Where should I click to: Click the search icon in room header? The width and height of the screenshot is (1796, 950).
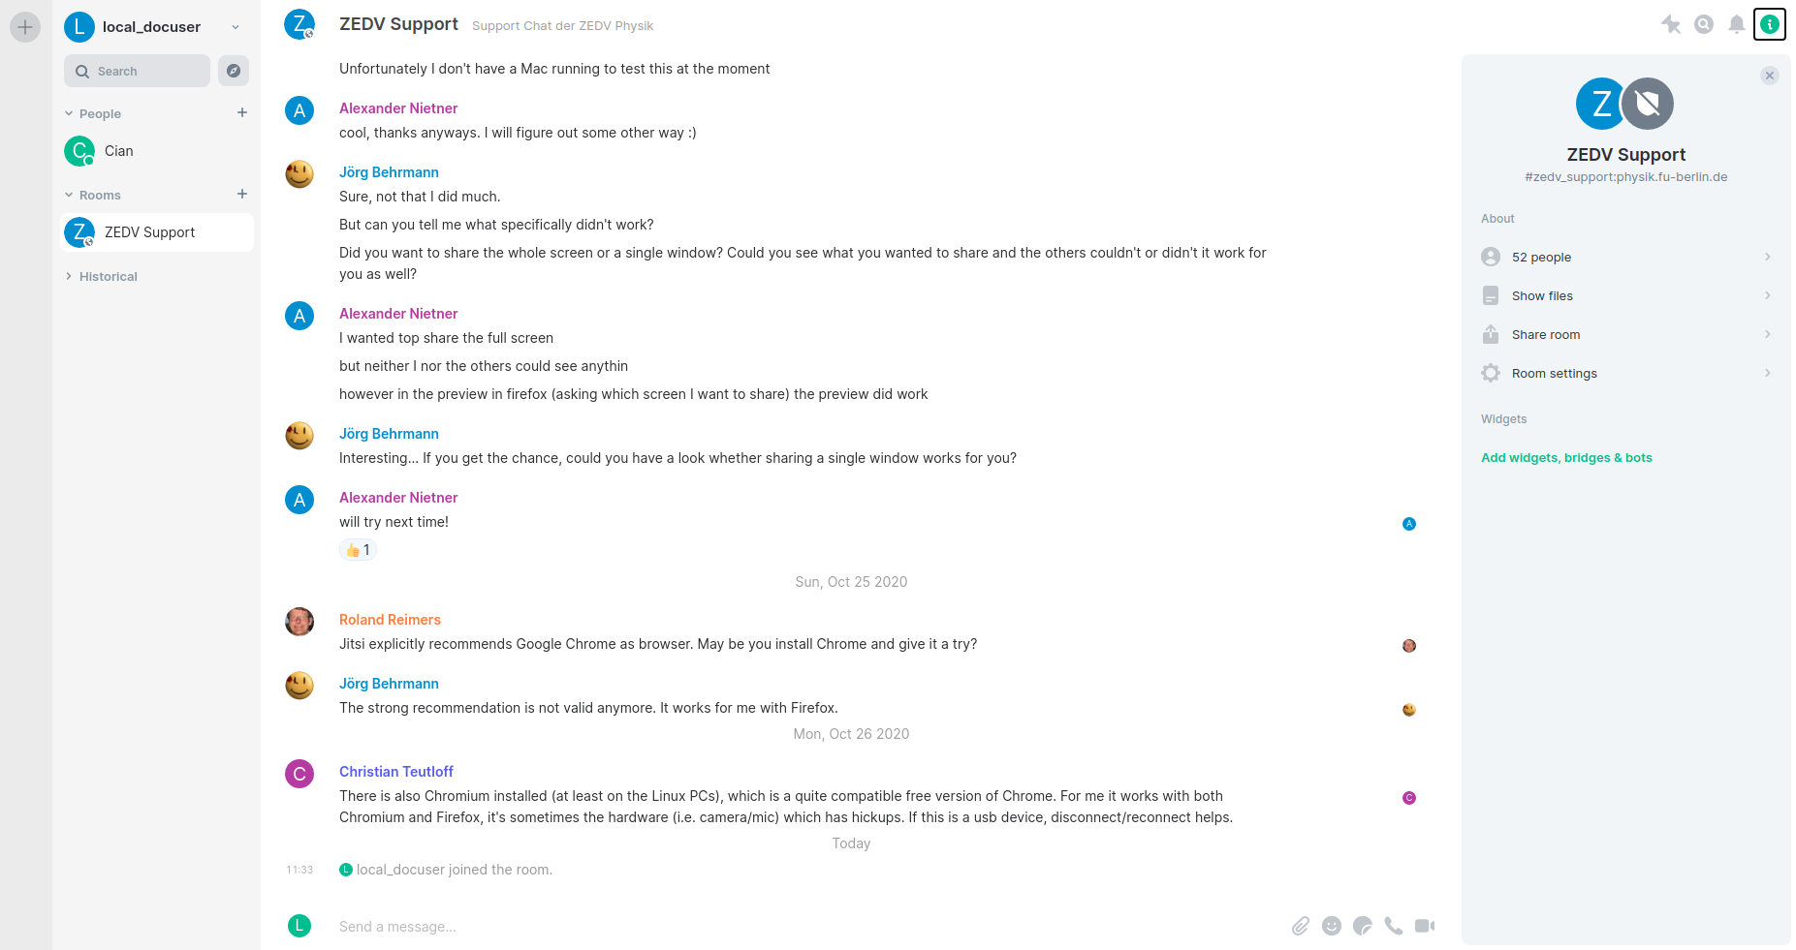(1704, 25)
